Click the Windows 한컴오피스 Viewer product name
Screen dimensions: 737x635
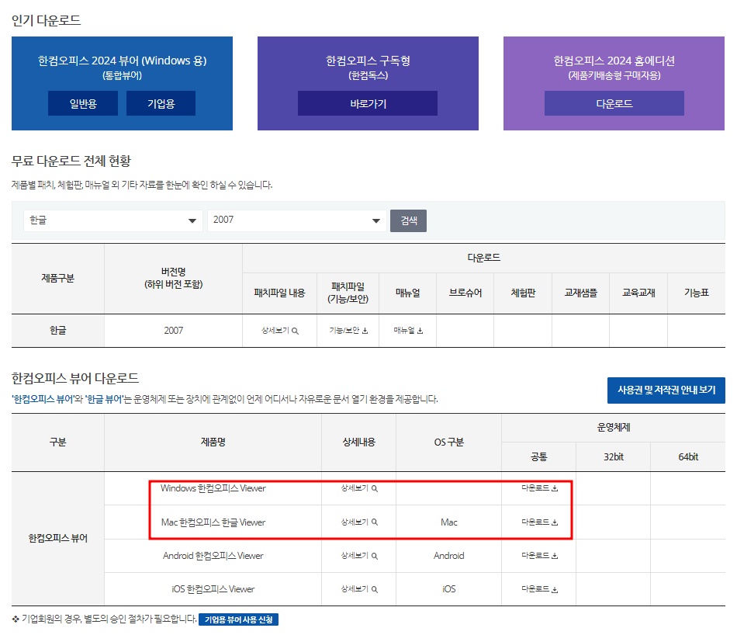213,488
